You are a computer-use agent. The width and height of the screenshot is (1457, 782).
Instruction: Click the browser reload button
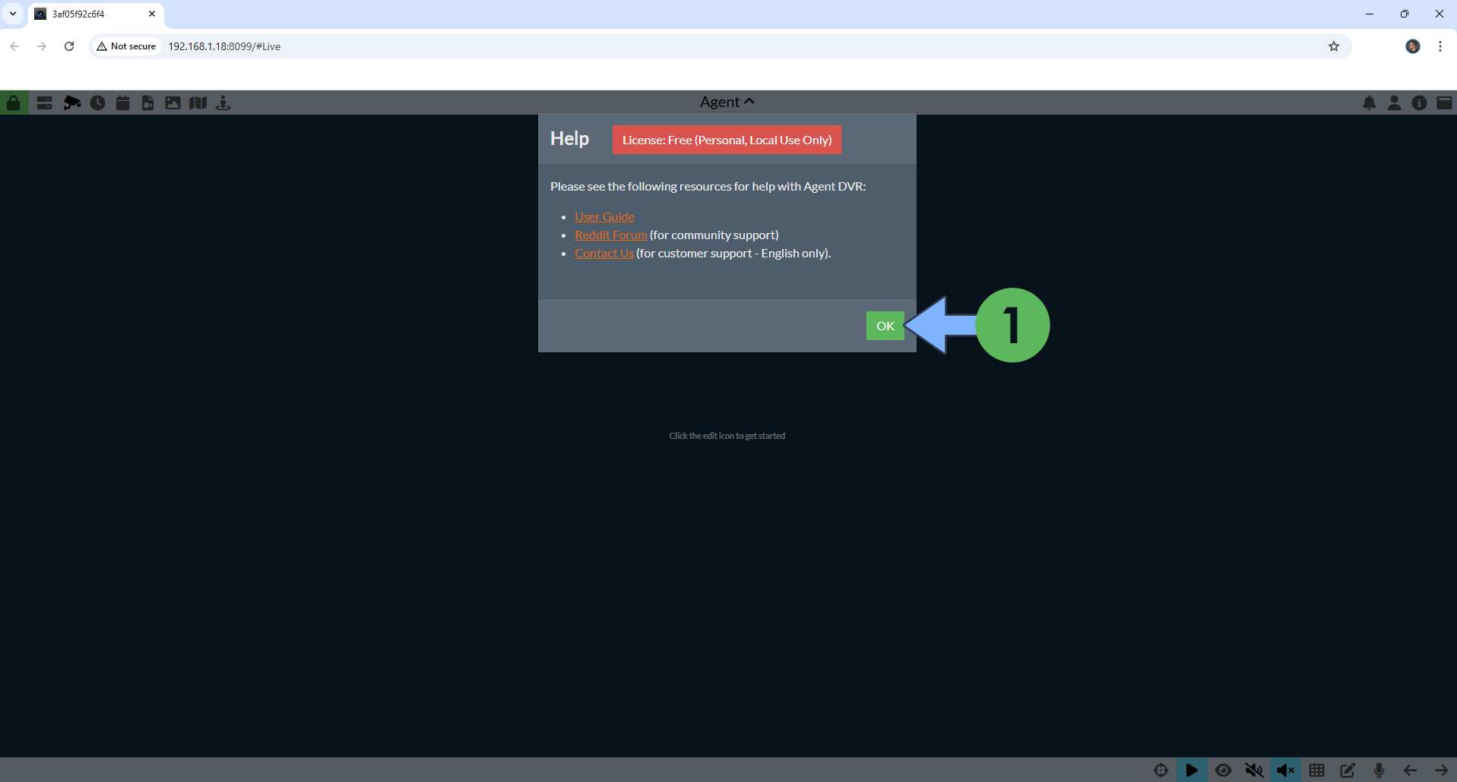[69, 46]
